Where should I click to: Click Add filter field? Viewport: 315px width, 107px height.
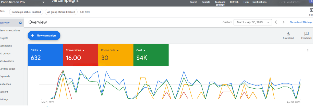click(x=85, y=12)
